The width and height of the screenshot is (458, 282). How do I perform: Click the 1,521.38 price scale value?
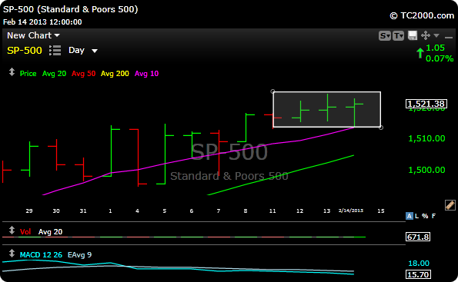click(426, 104)
